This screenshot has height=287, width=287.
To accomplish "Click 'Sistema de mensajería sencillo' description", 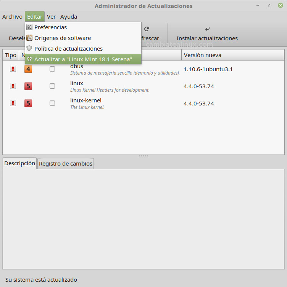I will click(125, 73).
